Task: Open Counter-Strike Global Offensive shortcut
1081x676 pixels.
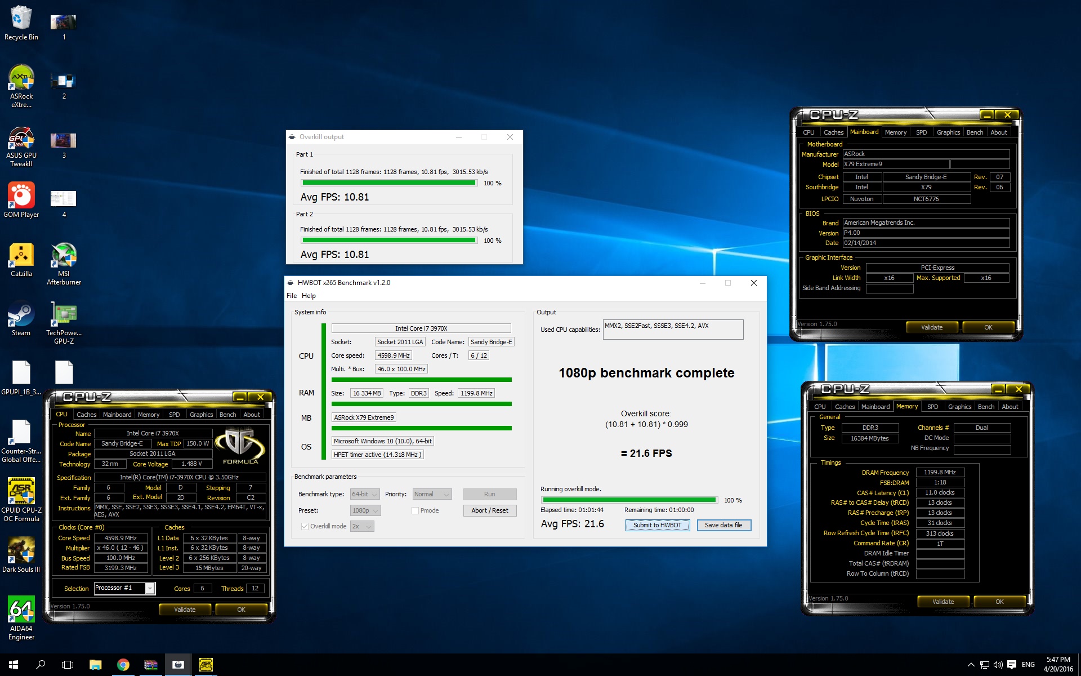Action: click(21, 442)
